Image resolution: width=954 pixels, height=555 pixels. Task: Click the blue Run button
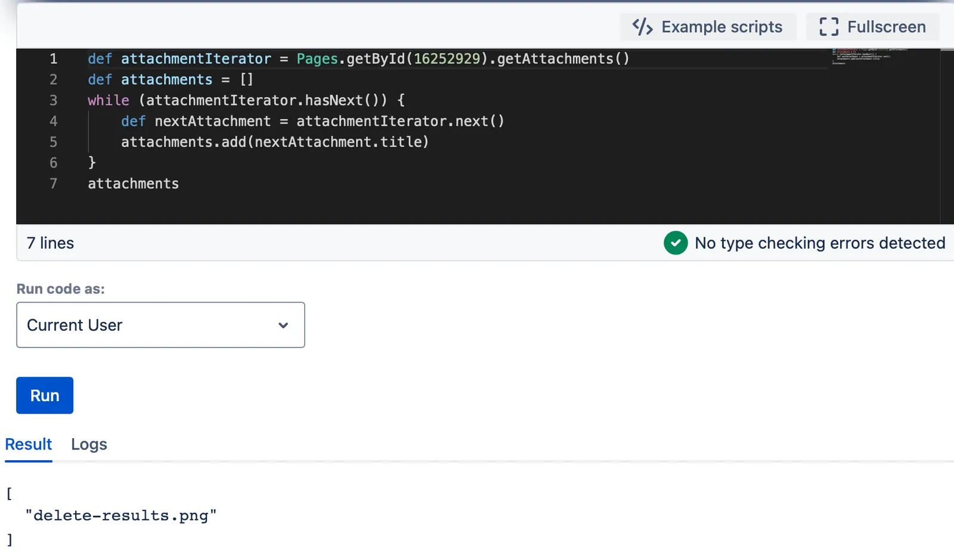(45, 395)
